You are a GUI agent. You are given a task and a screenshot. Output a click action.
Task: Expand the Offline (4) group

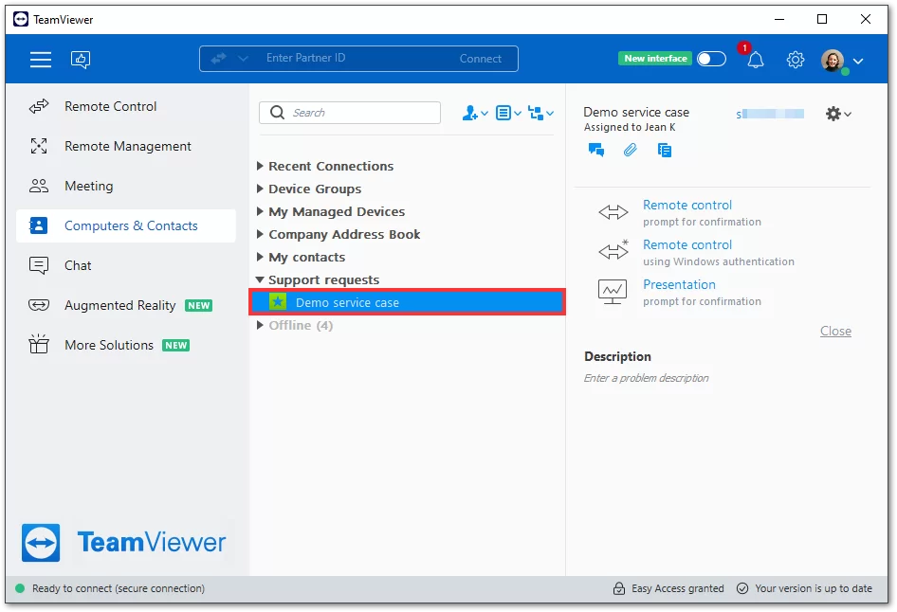pos(261,325)
